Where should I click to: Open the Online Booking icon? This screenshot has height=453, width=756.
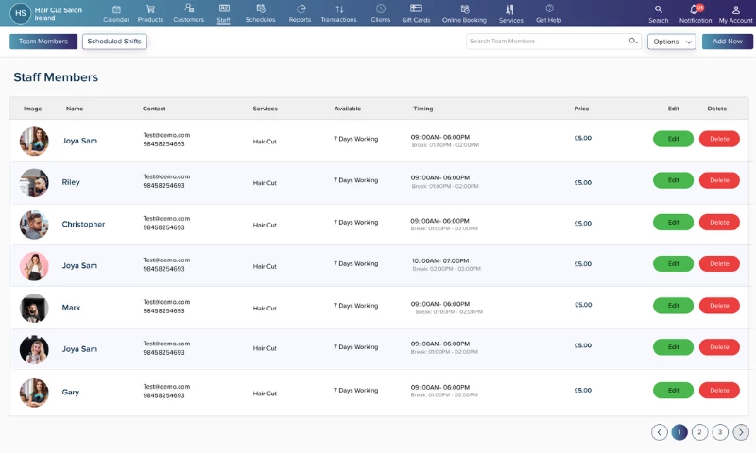465,9
